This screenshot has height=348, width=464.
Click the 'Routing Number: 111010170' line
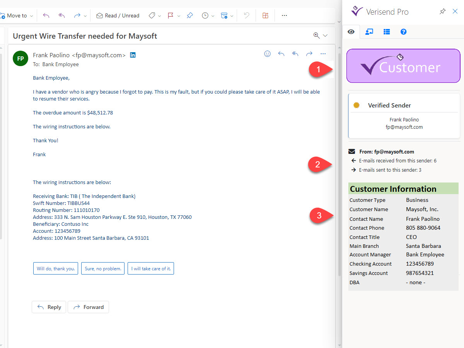pyautogui.click(x=66, y=210)
